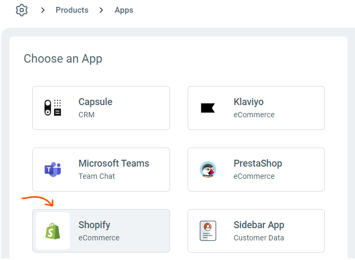Click the Choose an App heading

coord(63,58)
